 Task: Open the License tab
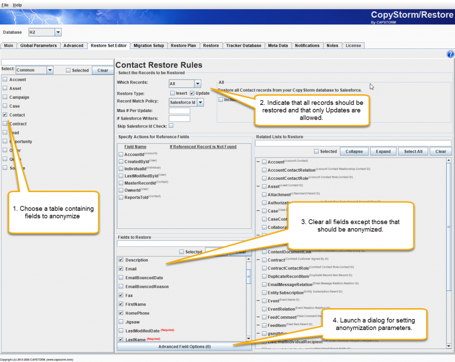(x=353, y=46)
